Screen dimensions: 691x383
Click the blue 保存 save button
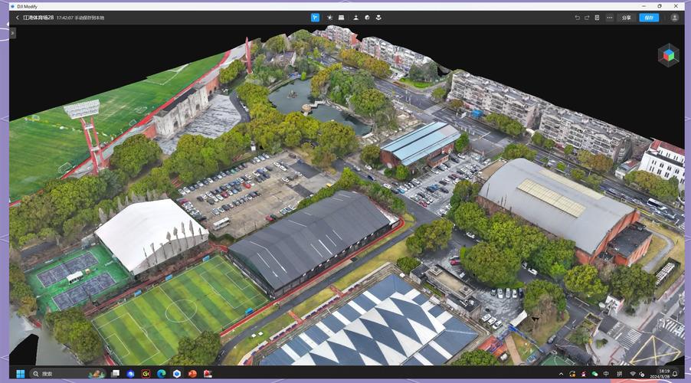[x=649, y=18]
